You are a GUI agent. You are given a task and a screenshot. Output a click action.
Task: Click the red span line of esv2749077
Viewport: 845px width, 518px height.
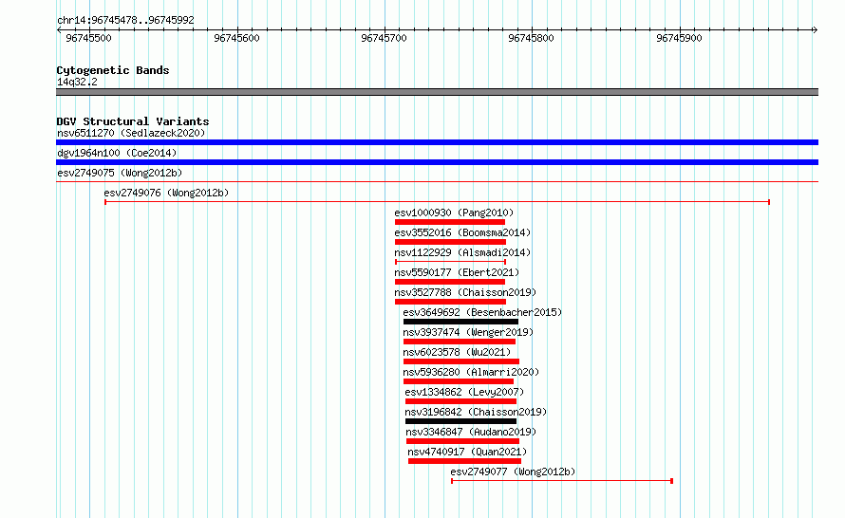562,481
